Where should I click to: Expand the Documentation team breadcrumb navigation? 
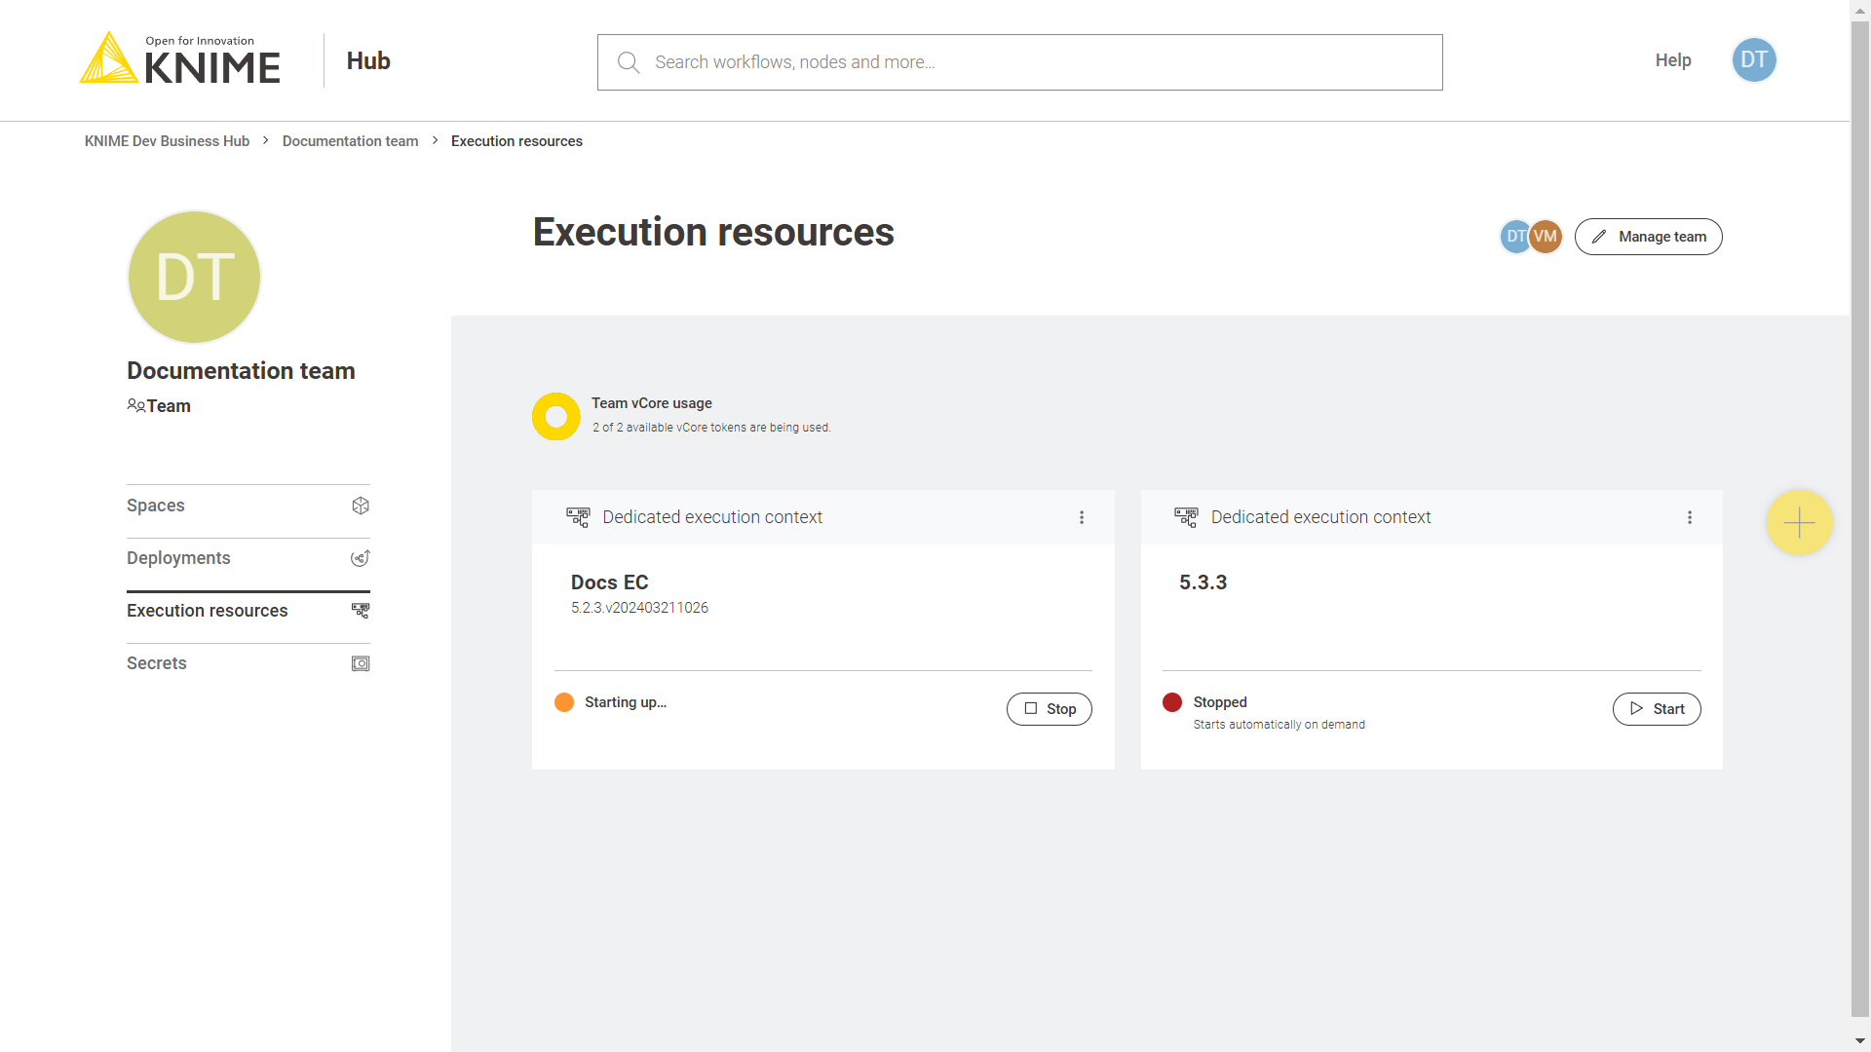tap(350, 141)
